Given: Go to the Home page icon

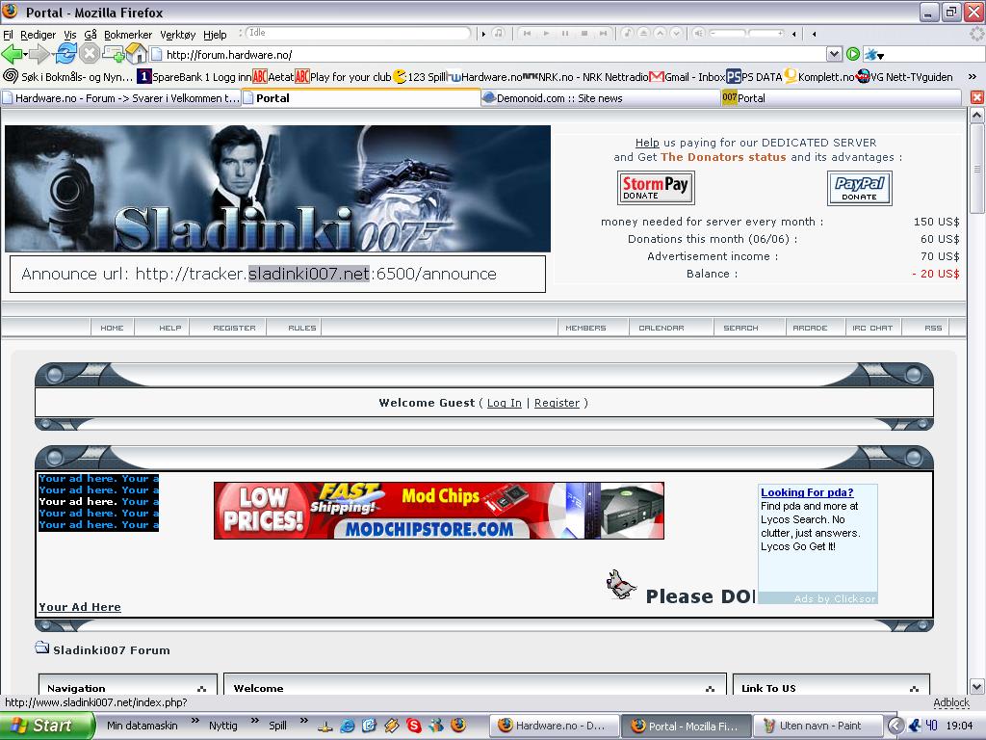Looking at the screenshot, I should pos(136,54).
